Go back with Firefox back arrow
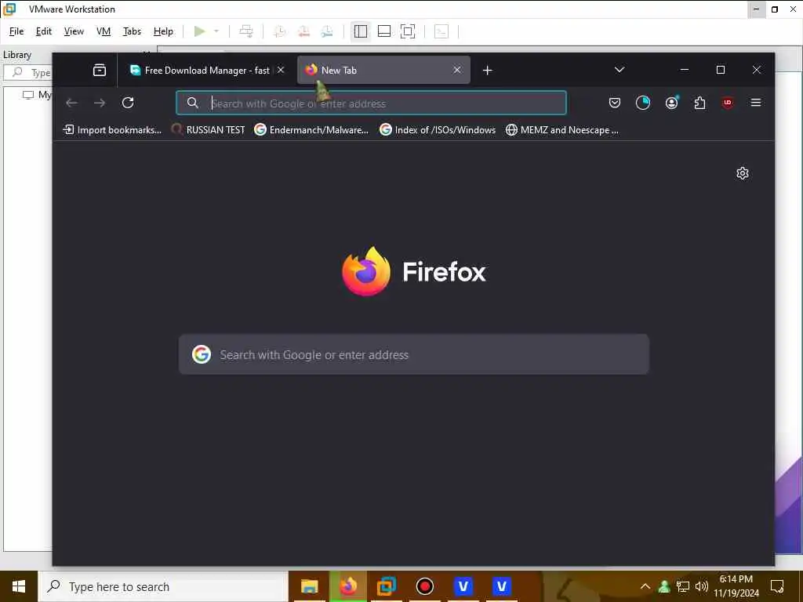 (x=71, y=103)
